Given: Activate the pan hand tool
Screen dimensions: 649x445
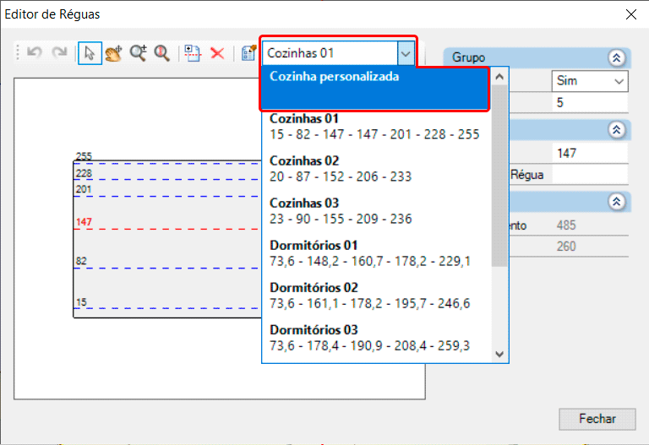Looking at the screenshot, I should 113,53.
